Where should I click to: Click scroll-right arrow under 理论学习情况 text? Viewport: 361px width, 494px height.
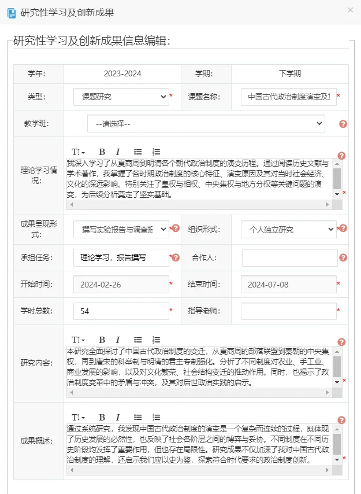point(327,204)
